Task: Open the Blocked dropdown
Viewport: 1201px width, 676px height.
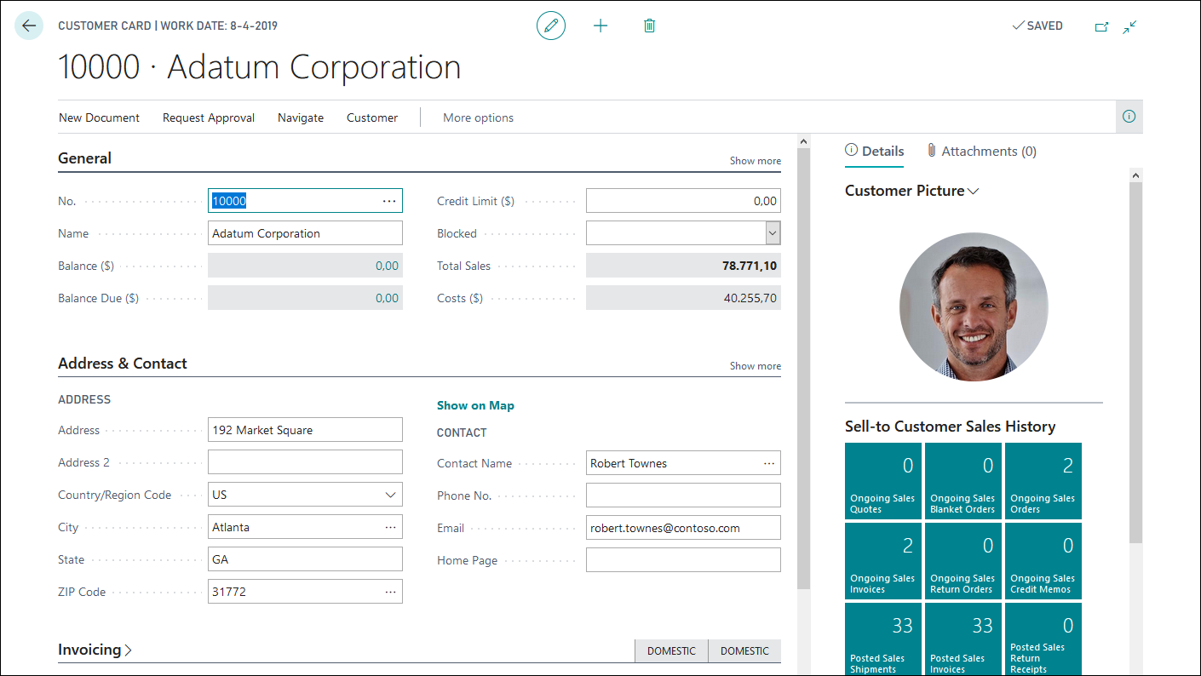Action: click(773, 233)
